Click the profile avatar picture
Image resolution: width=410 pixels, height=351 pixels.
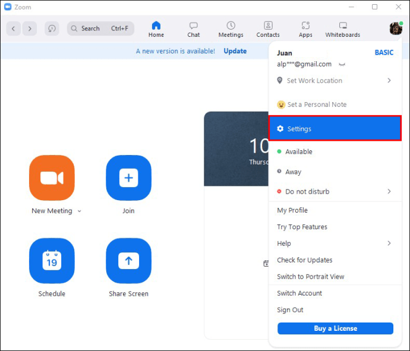pyautogui.click(x=396, y=29)
